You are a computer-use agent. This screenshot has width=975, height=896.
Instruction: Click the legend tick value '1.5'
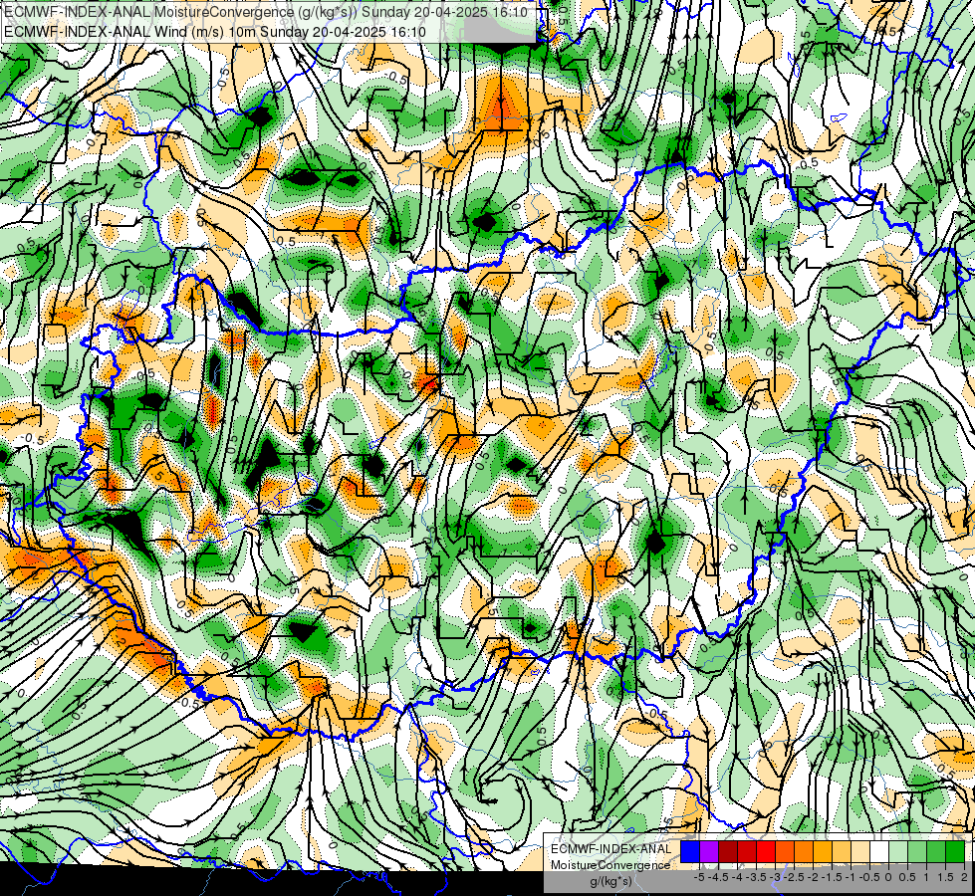[x=945, y=877]
